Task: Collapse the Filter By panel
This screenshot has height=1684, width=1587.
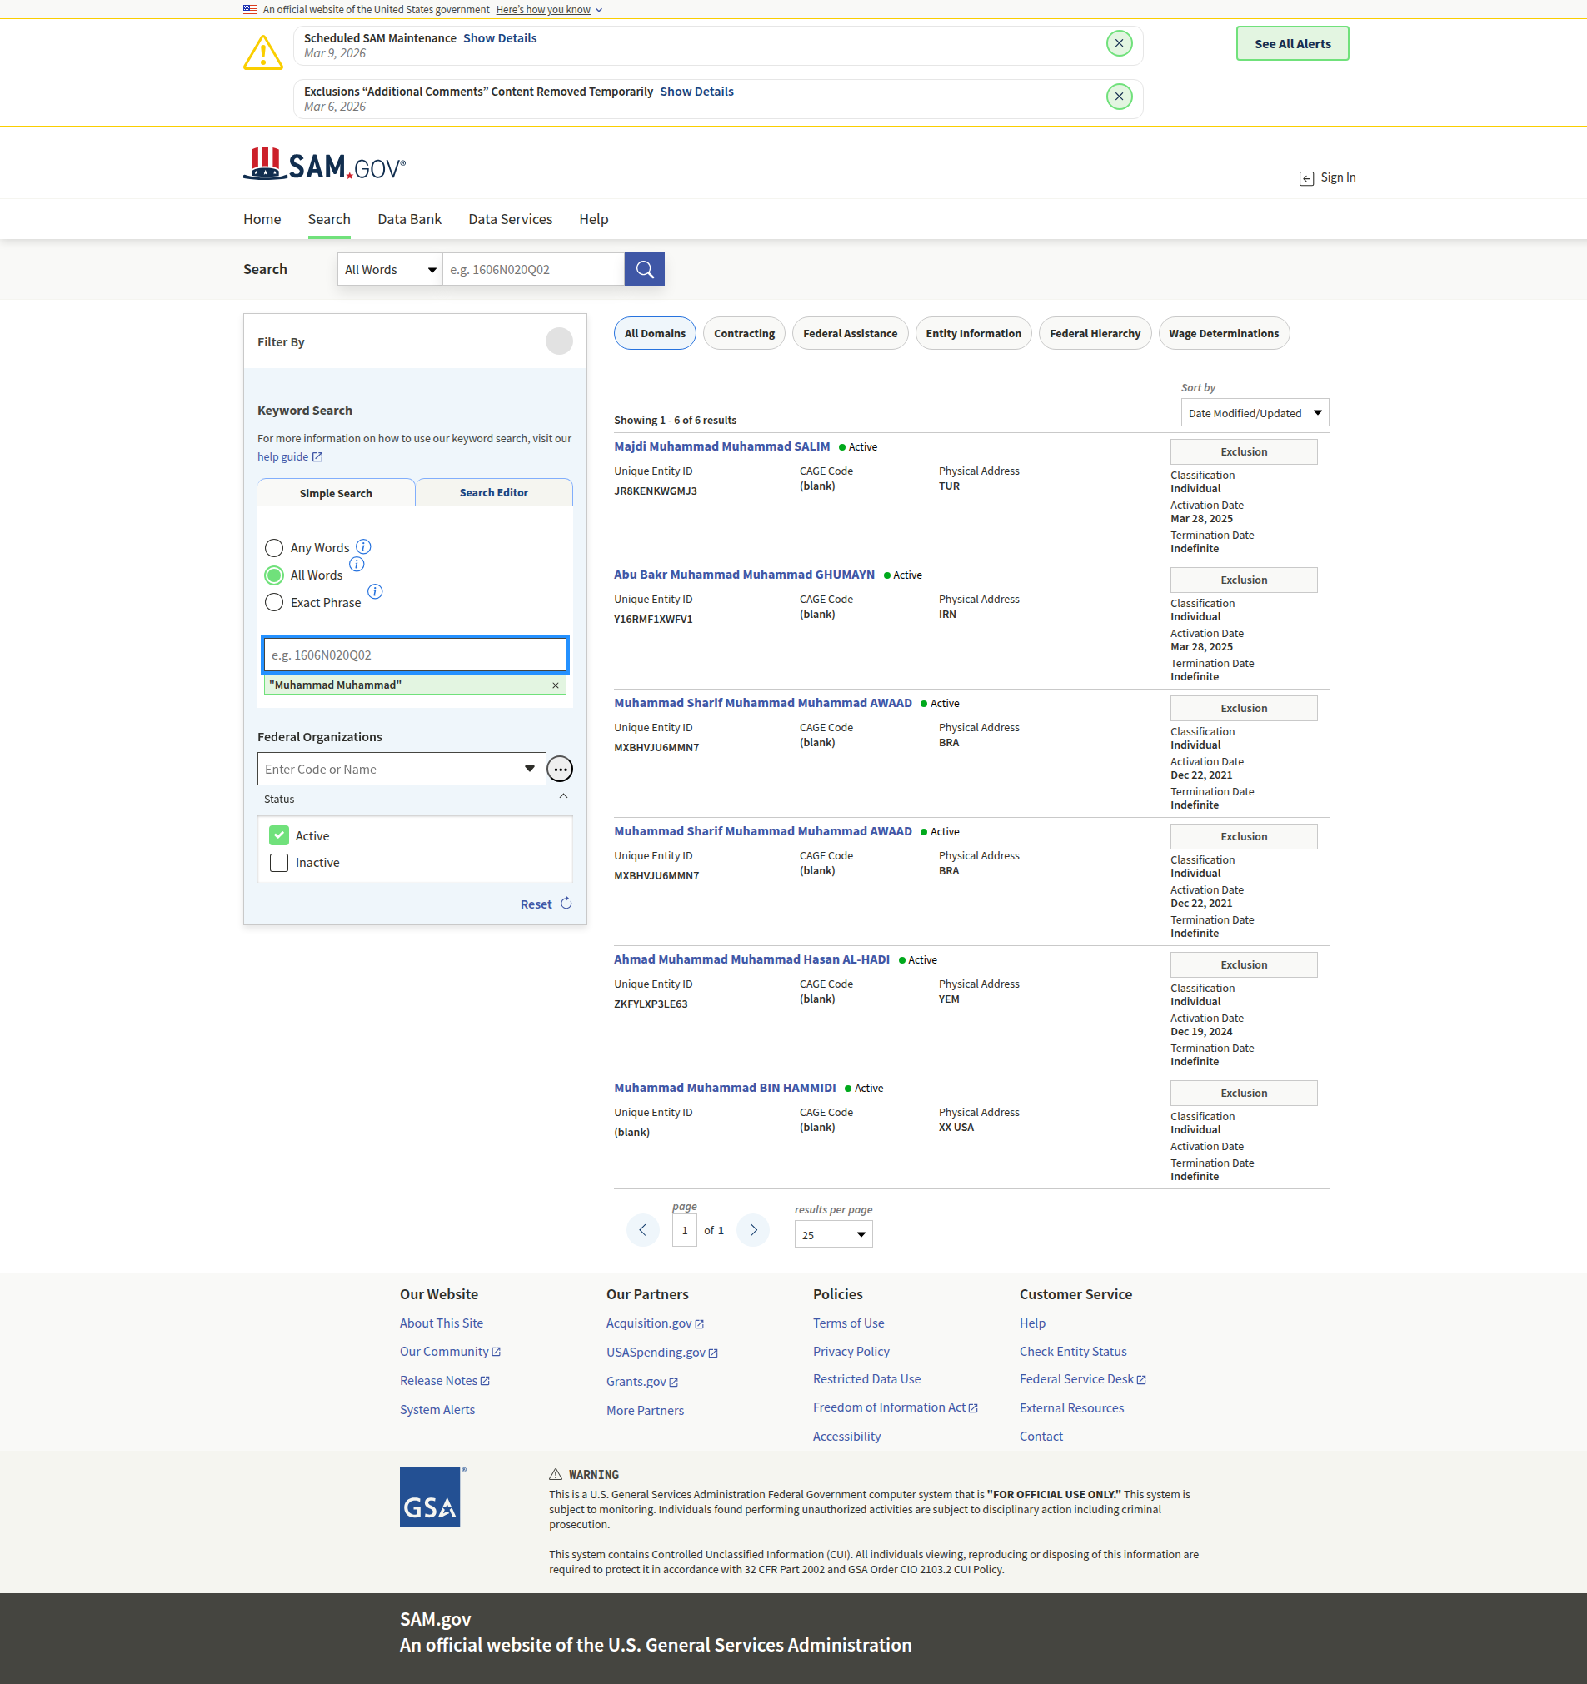Action: [558, 341]
